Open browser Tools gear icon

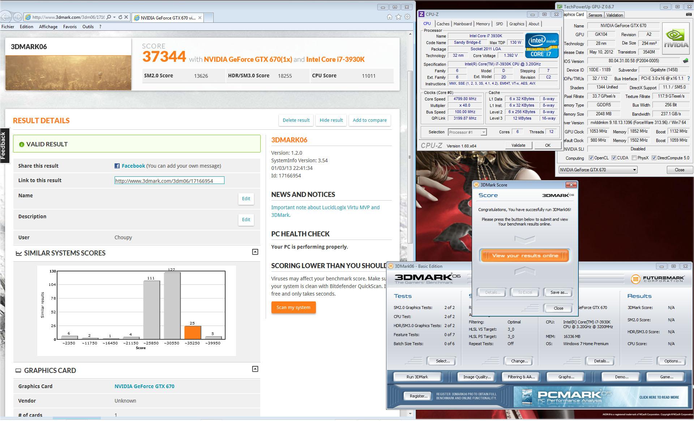click(407, 17)
